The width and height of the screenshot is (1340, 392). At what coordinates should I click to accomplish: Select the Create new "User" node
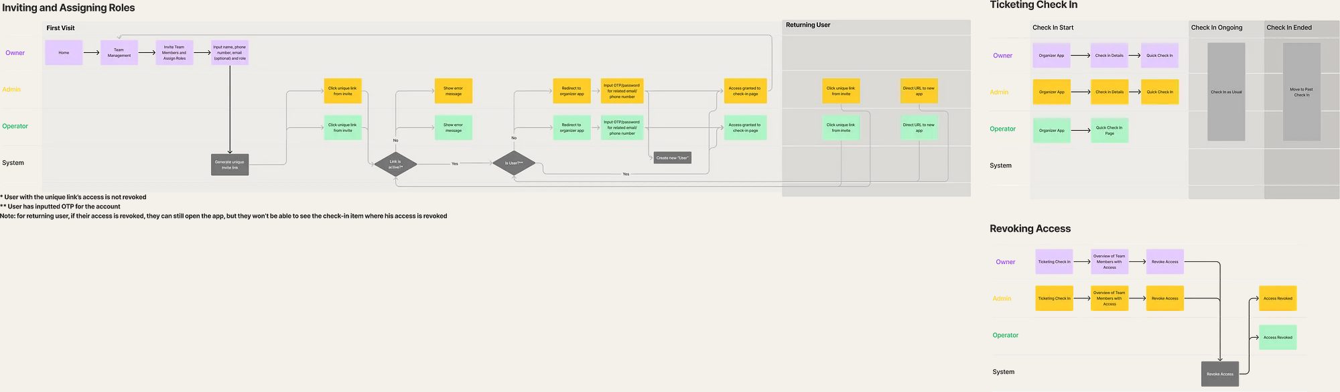pos(672,158)
